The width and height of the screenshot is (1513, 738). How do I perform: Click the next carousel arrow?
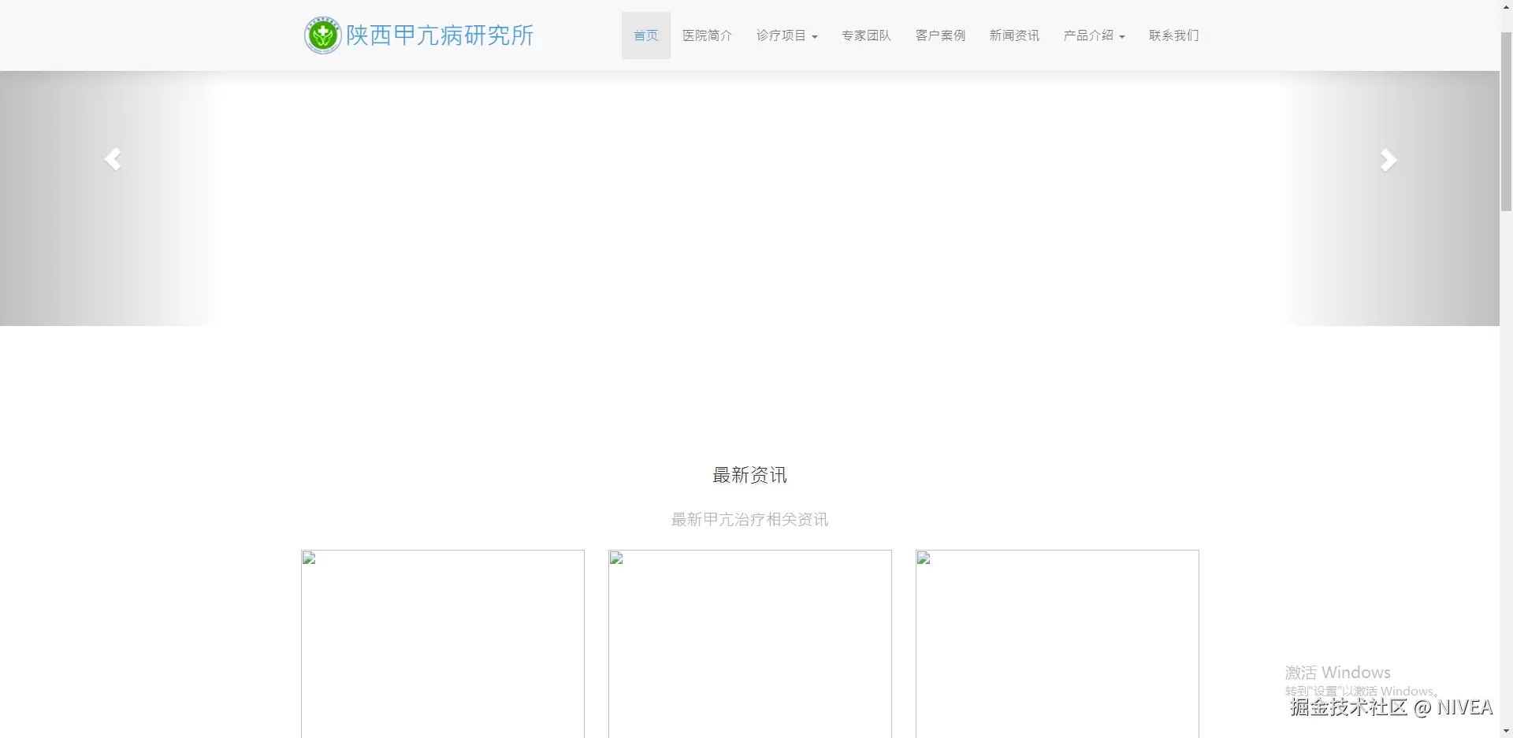pyautogui.click(x=1388, y=159)
